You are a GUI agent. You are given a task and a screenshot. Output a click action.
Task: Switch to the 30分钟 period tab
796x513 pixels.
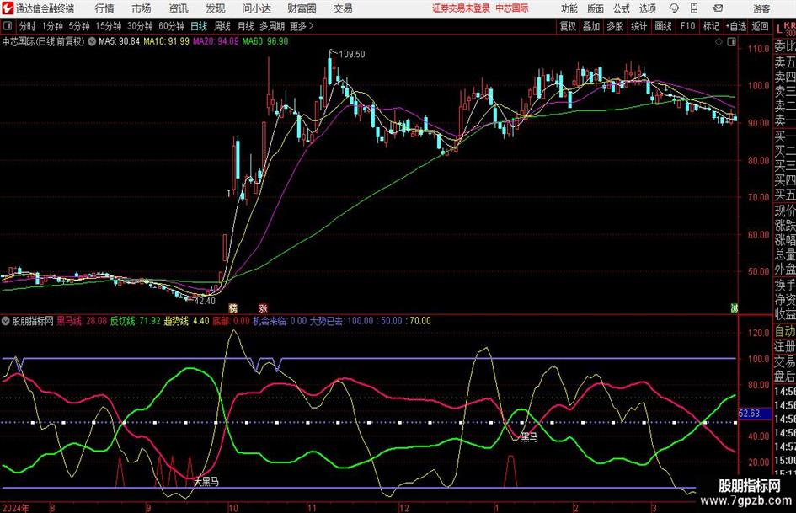coord(140,26)
